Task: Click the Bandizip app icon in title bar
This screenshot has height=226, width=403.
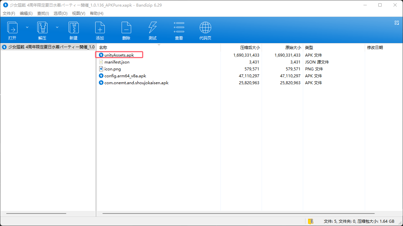Action: pyautogui.click(x=5, y=5)
